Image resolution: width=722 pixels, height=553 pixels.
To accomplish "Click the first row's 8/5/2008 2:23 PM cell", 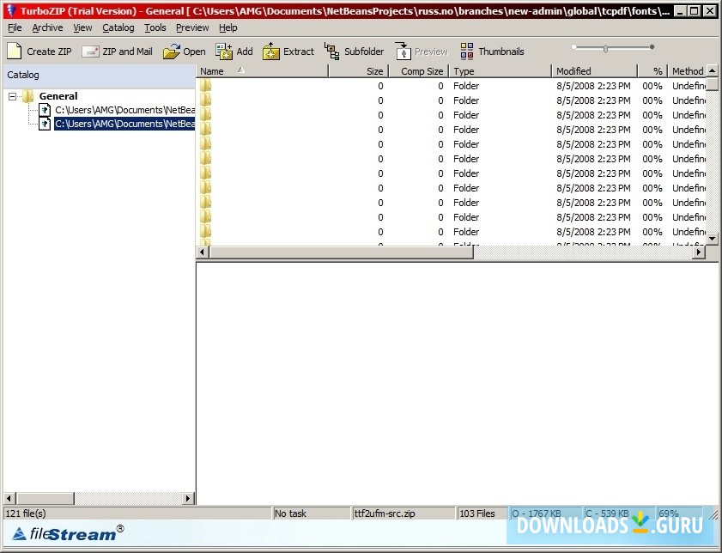I will [593, 86].
